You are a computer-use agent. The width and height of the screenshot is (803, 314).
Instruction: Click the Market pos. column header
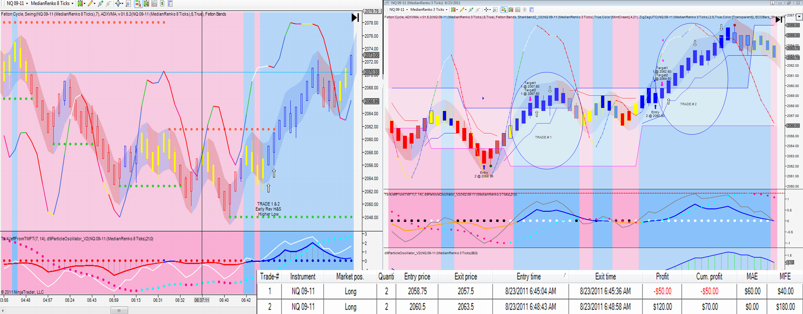tap(350, 277)
